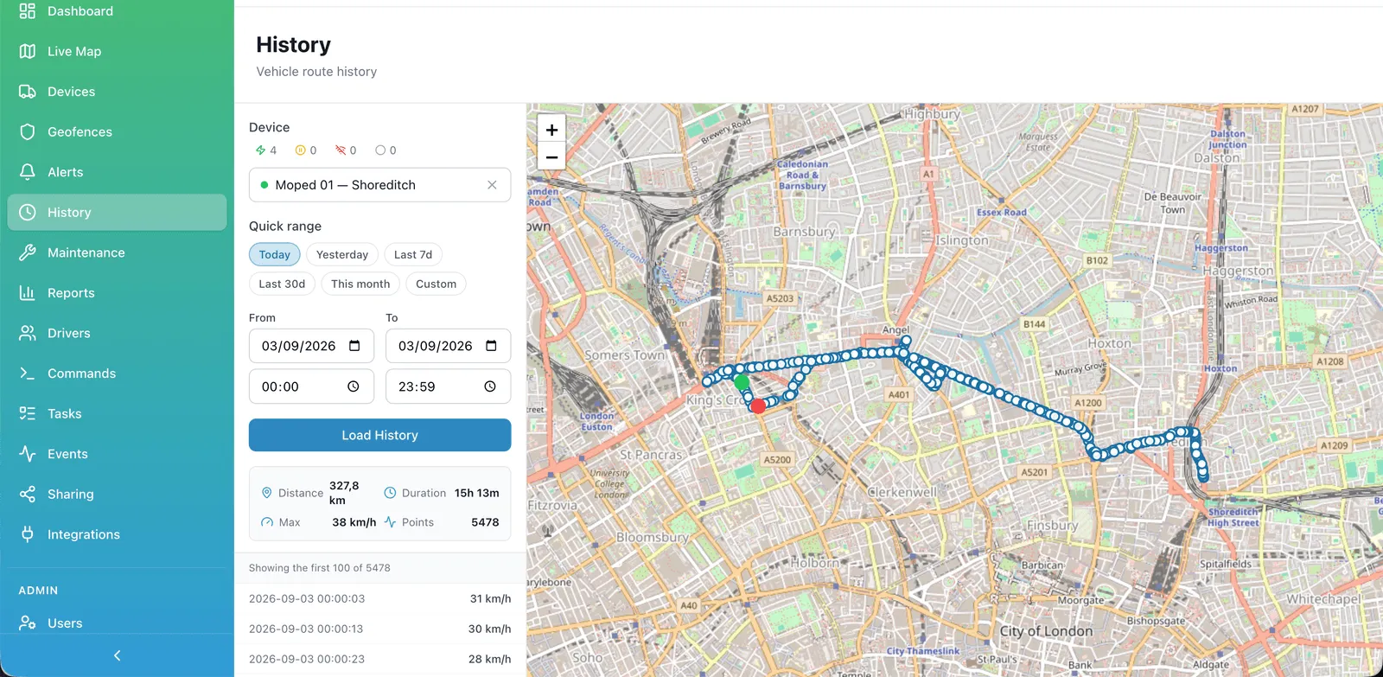Collapse the sidebar with the chevron arrow
Viewport: 1383px width, 677px height.
click(118, 655)
